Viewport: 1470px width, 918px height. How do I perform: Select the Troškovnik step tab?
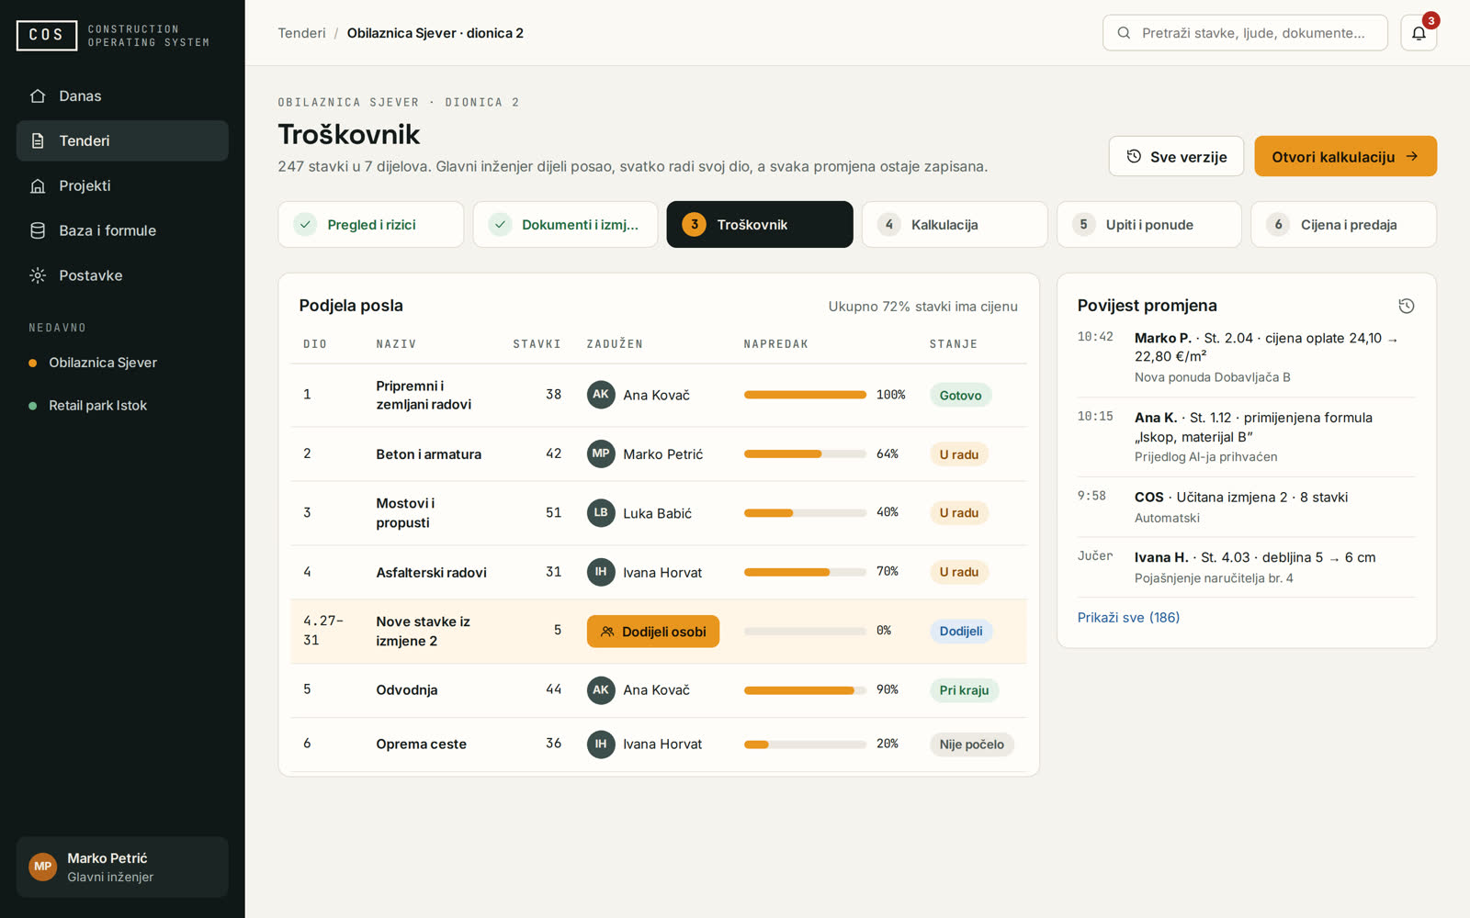pos(760,224)
